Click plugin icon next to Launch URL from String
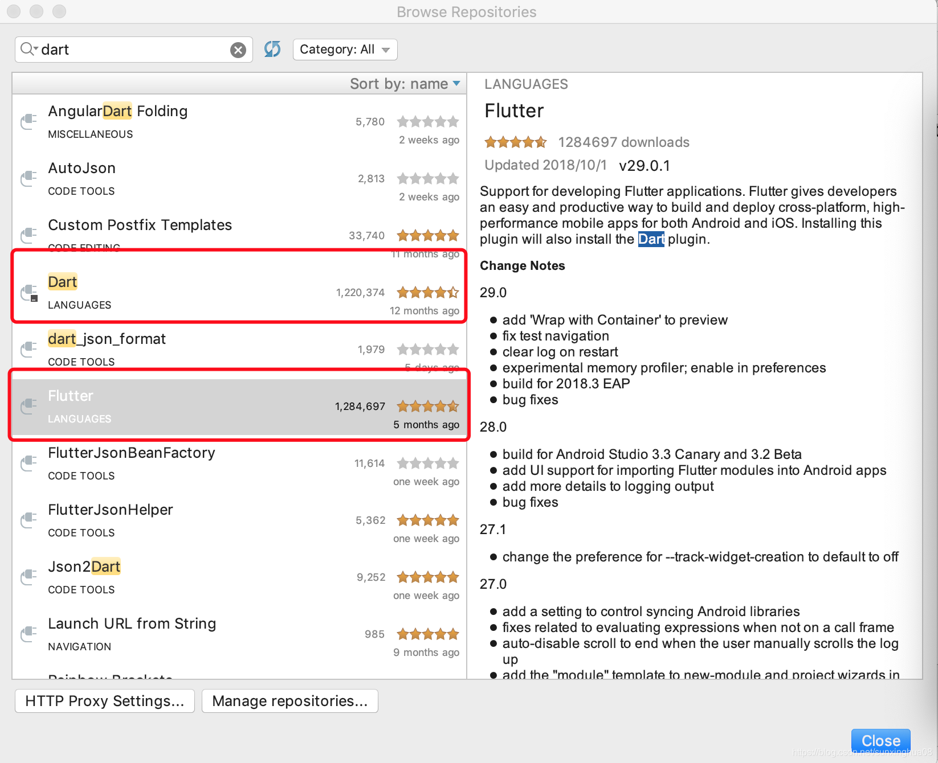The width and height of the screenshot is (938, 763). click(x=28, y=634)
